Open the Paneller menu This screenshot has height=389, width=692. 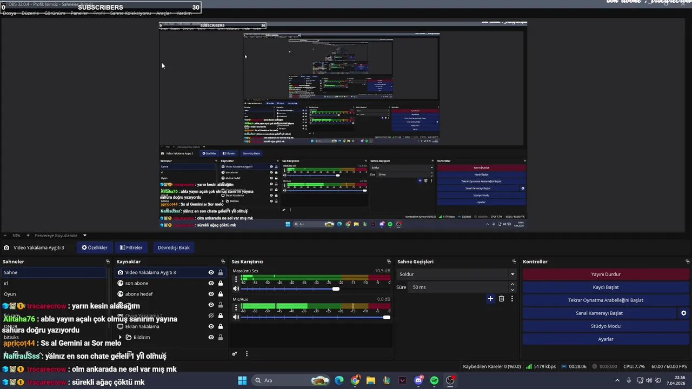[x=79, y=13]
